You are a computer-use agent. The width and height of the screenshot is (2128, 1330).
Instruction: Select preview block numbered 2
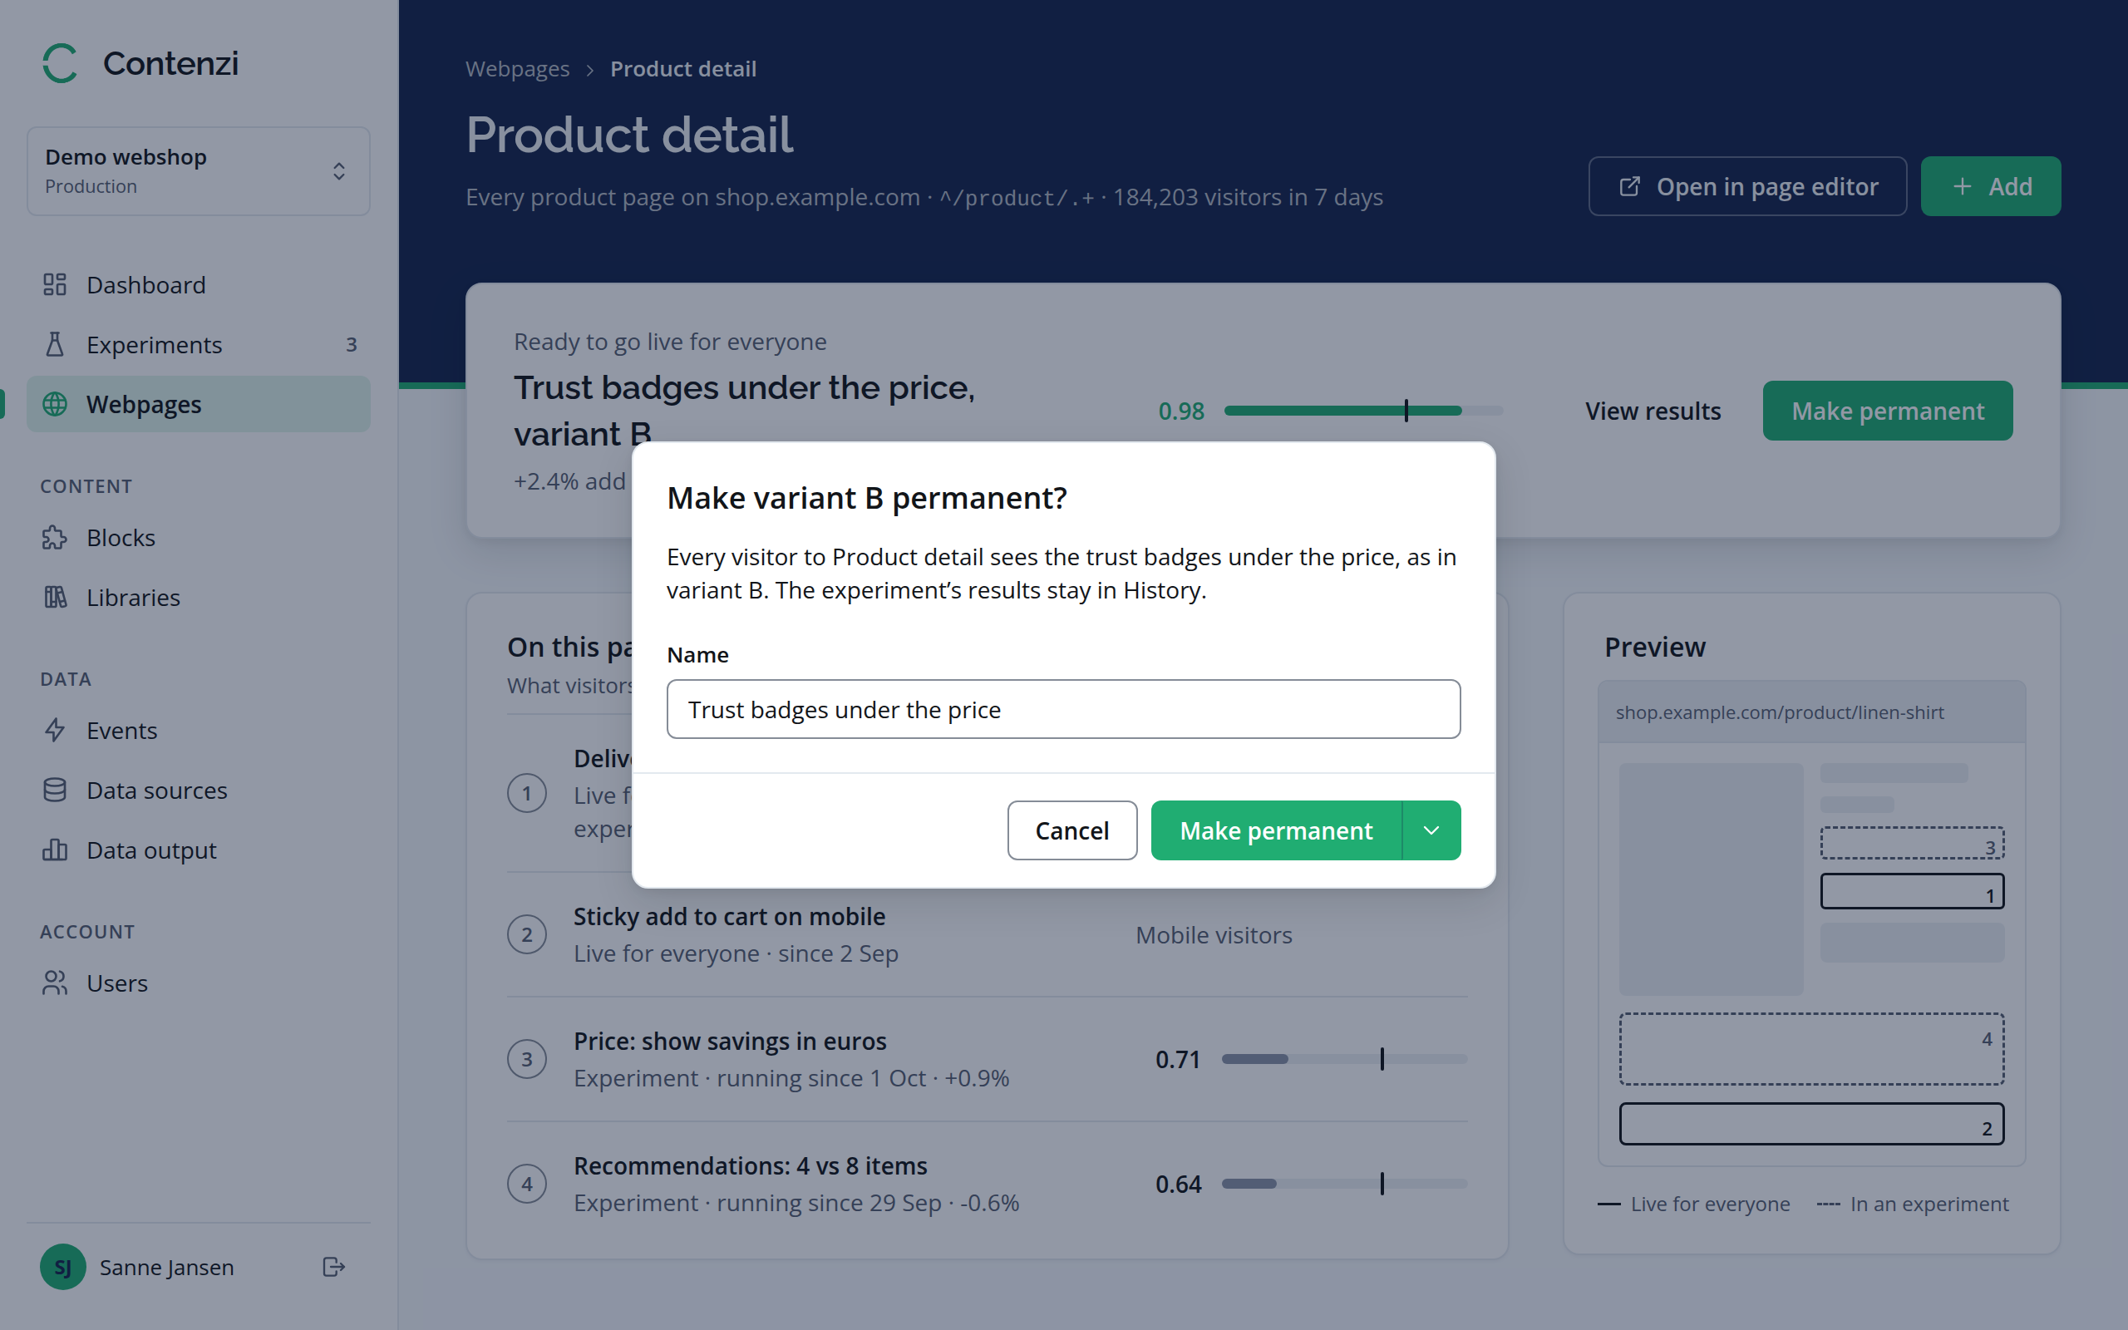1811,1124
